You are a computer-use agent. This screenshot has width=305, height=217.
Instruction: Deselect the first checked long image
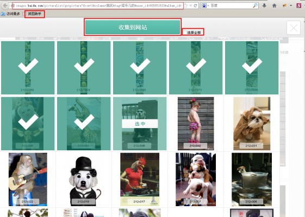[28, 68]
